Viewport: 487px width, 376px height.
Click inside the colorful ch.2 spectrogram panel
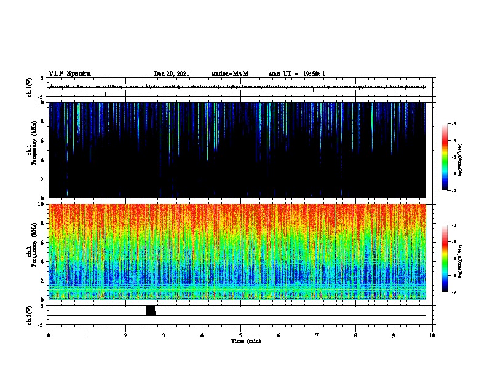pyautogui.click(x=237, y=252)
